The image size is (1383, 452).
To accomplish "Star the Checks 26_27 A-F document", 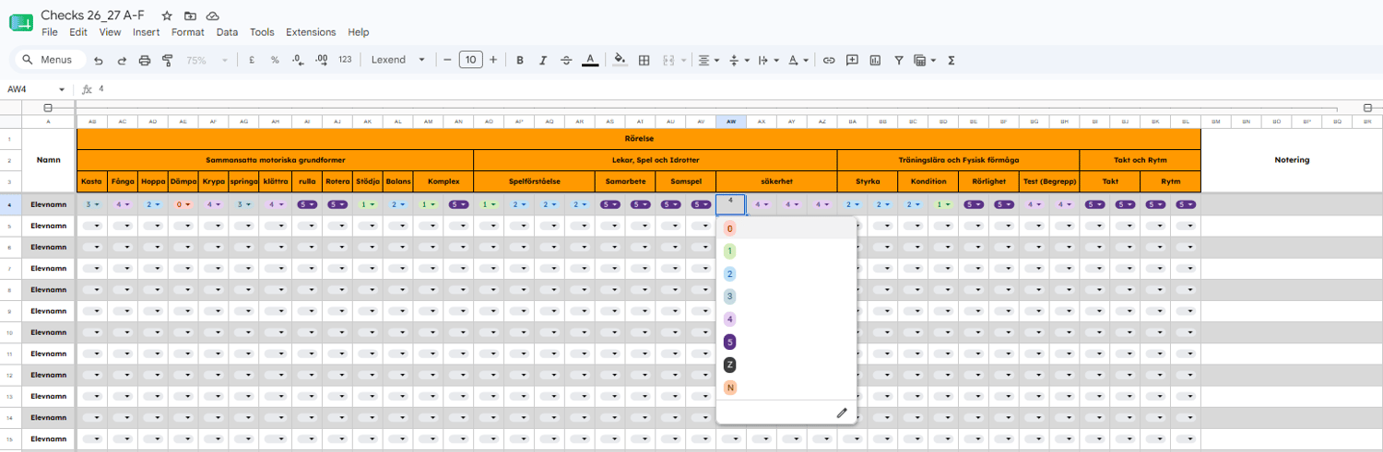I will pos(167,16).
